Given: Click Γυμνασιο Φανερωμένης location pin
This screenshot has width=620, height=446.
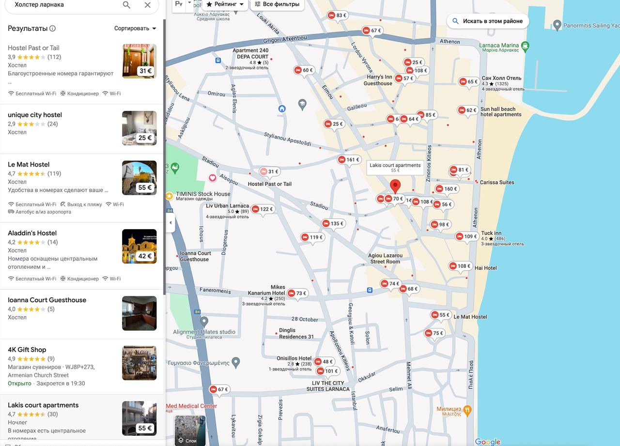Looking at the screenshot, I should pos(236,362).
